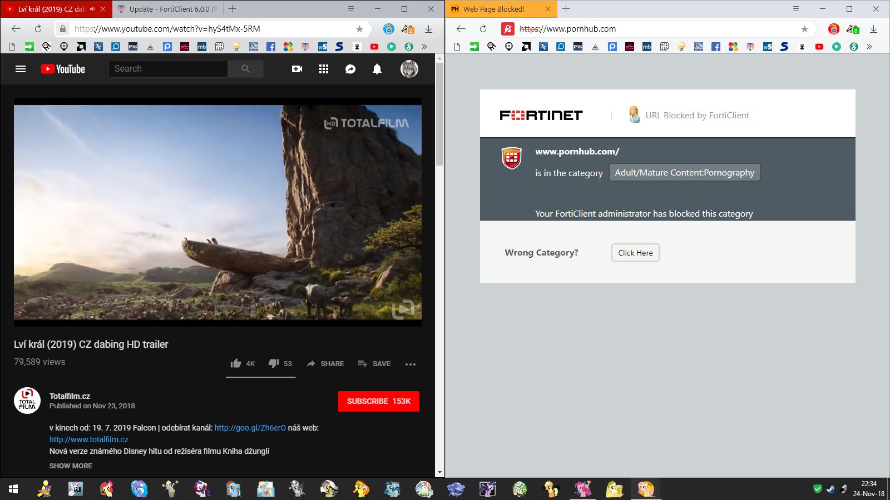Click the YouTube search magnifier button
The image size is (890, 500).
245,69
